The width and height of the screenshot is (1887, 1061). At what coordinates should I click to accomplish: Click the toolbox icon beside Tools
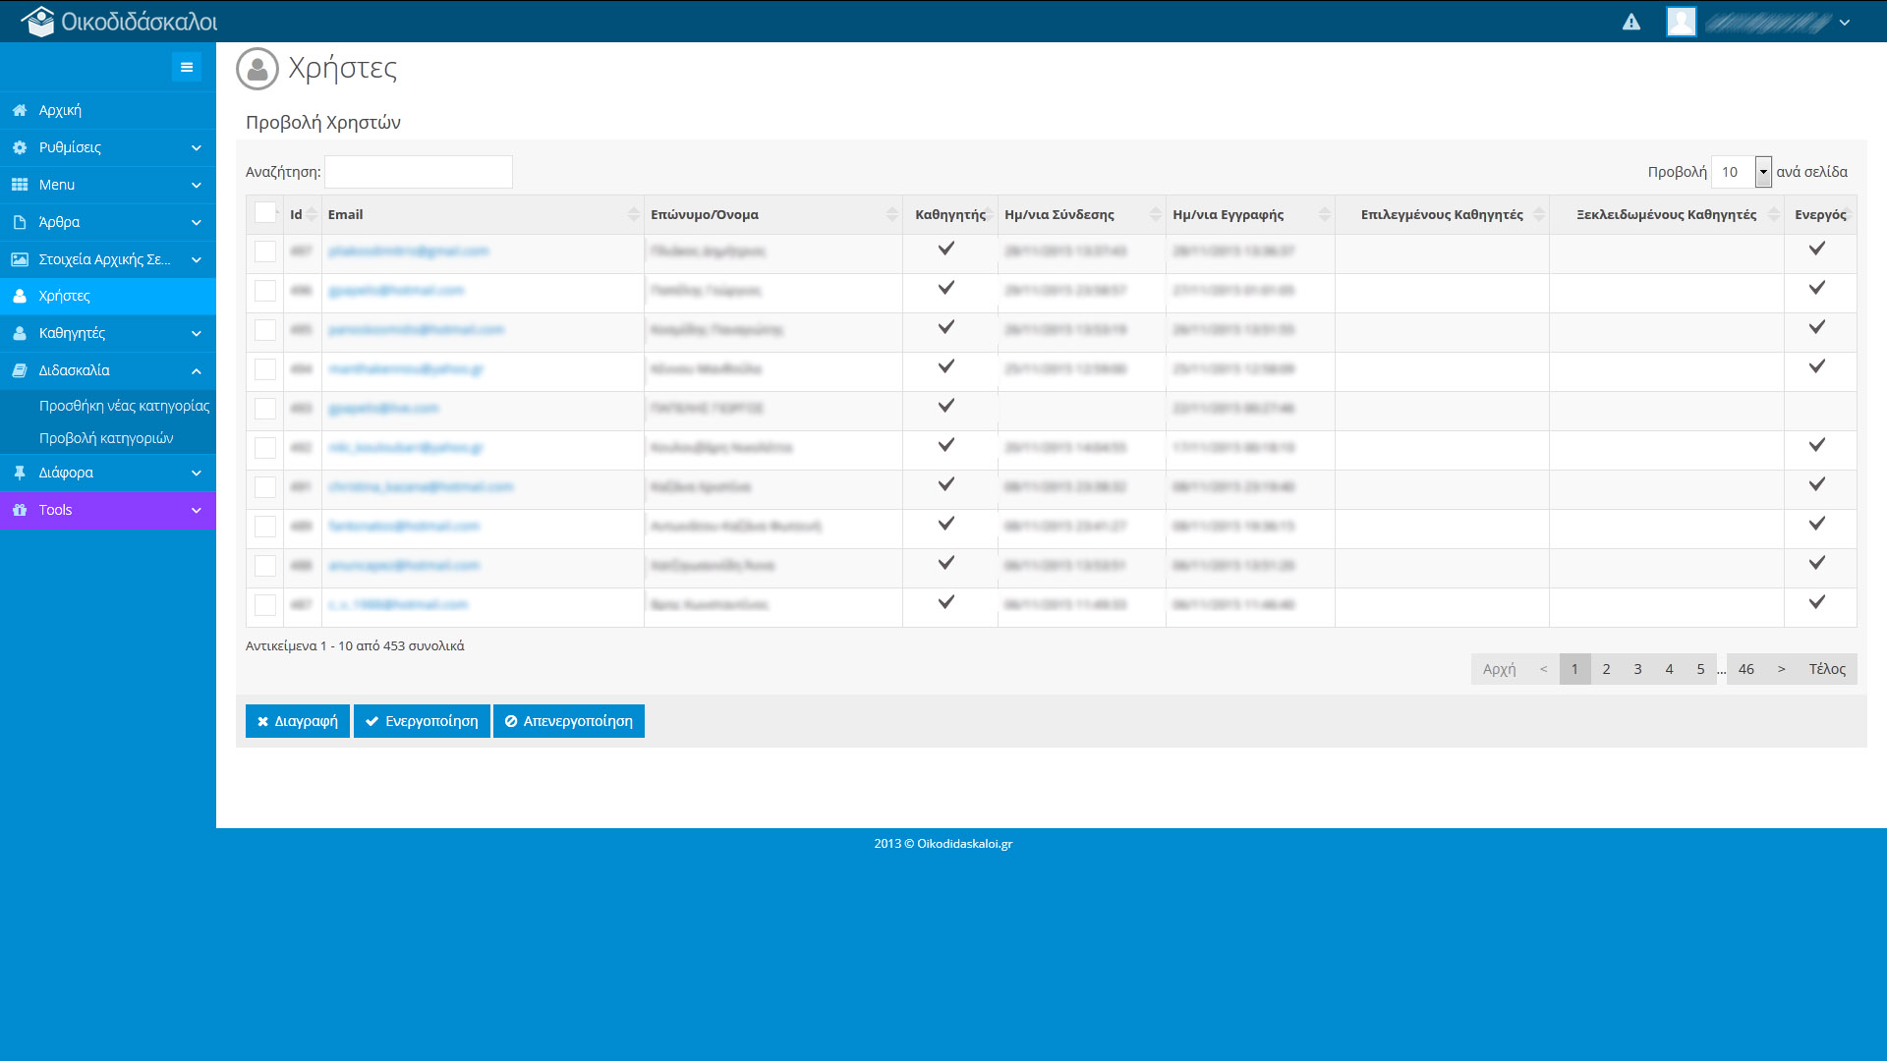(x=20, y=510)
